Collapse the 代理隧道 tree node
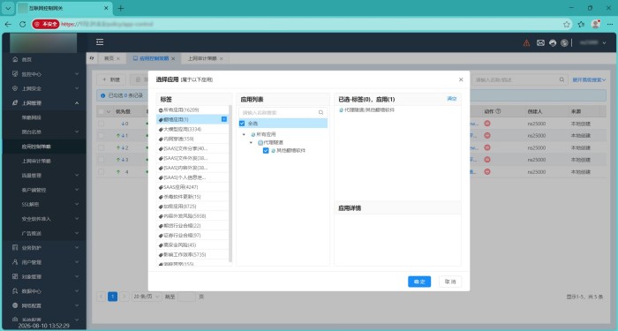 coord(251,143)
